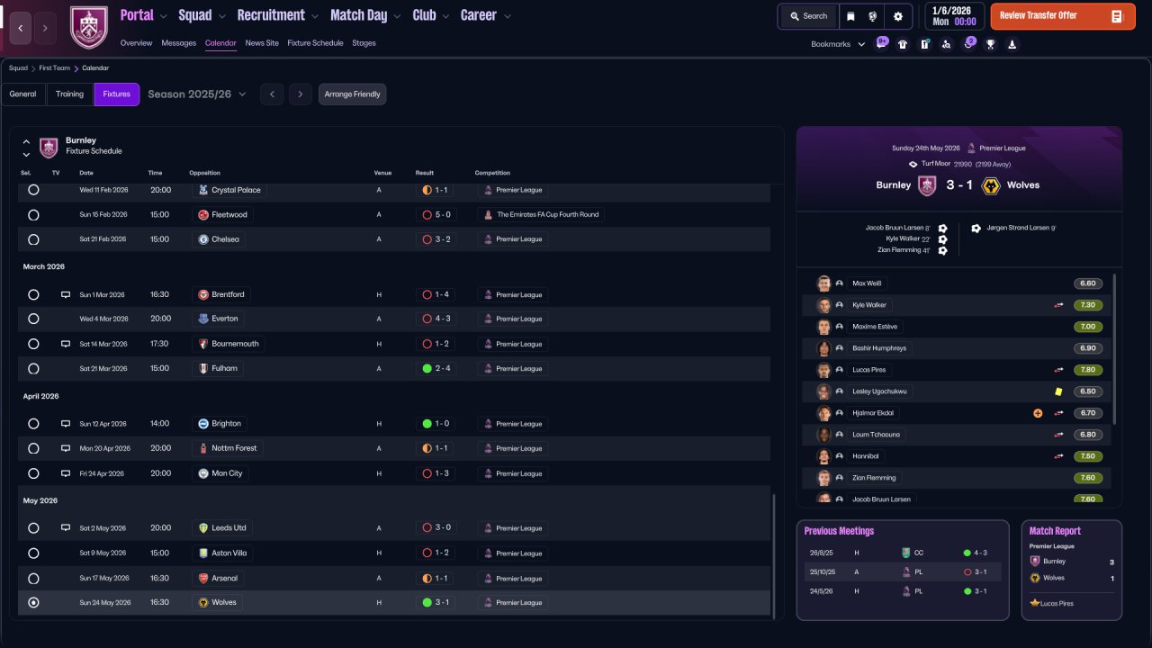
Task: Click the document icon on Review Transfer Offer
Action: (x=1116, y=16)
